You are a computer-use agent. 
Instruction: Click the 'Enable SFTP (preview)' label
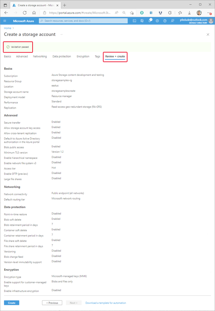16,174
